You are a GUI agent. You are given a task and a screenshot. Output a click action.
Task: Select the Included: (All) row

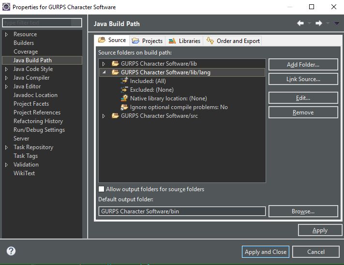tap(148, 81)
